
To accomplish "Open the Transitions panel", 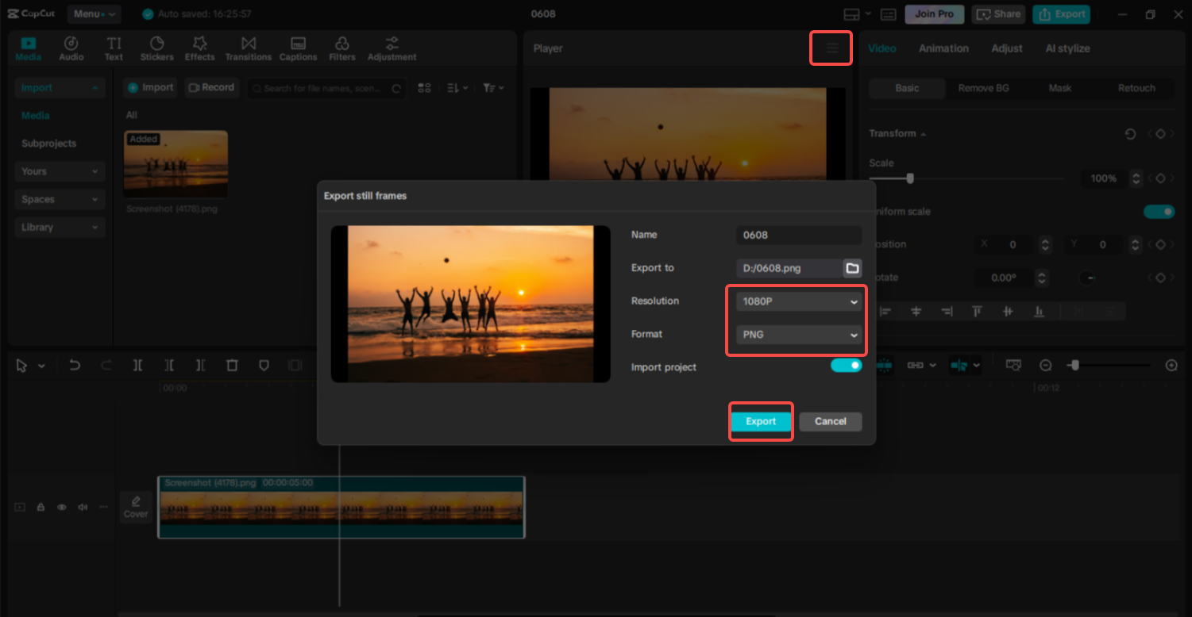I will (x=249, y=47).
